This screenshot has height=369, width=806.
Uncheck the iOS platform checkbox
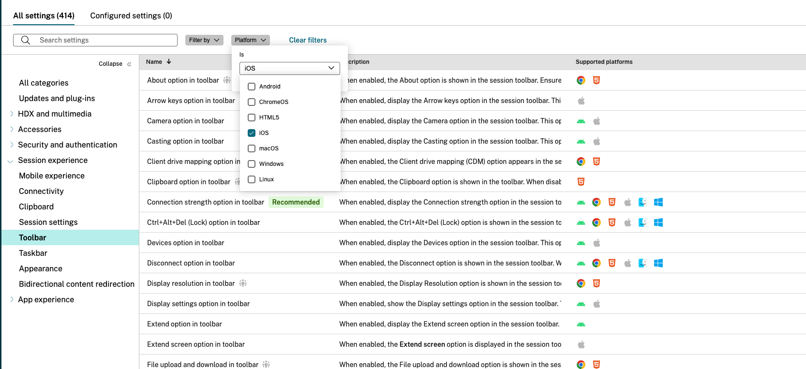[x=252, y=133]
